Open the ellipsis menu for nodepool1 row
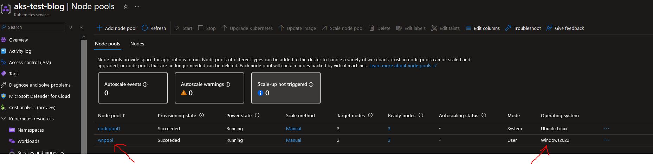 [606, 128]
